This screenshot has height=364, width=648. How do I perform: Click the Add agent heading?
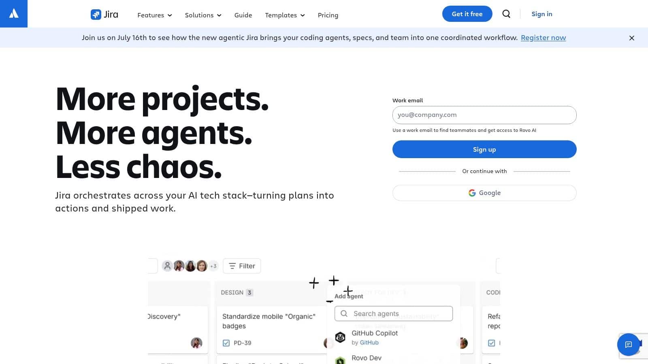pos(349,296)
